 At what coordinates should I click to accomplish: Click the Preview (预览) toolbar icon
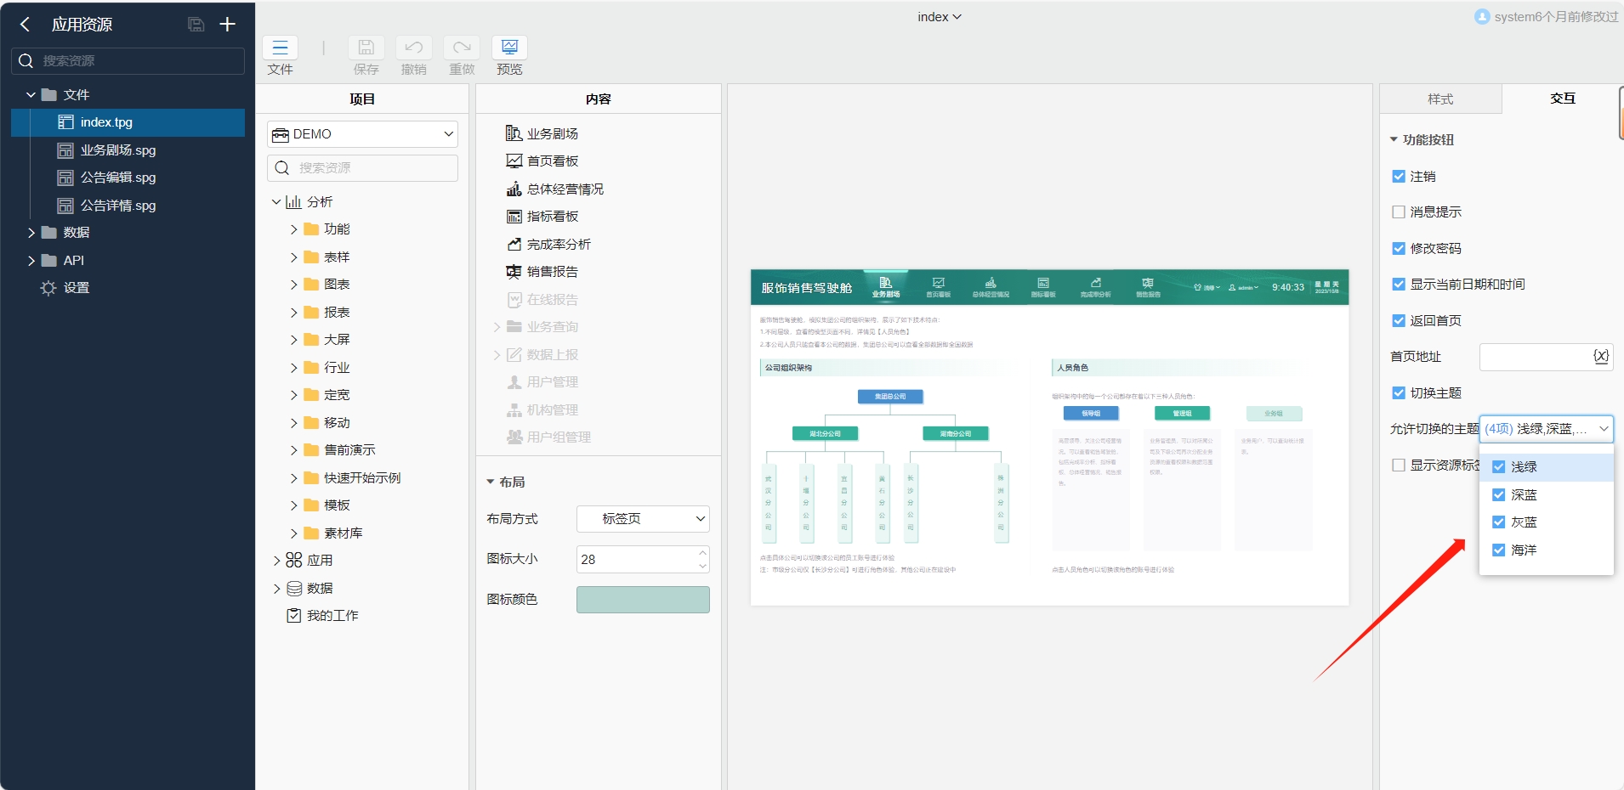pos(509,48)
